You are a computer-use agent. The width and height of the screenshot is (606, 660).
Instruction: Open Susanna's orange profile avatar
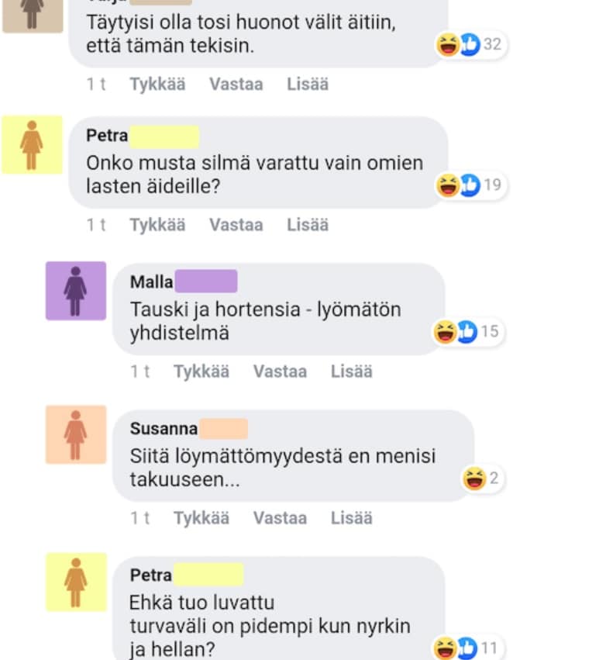[76, 435]
